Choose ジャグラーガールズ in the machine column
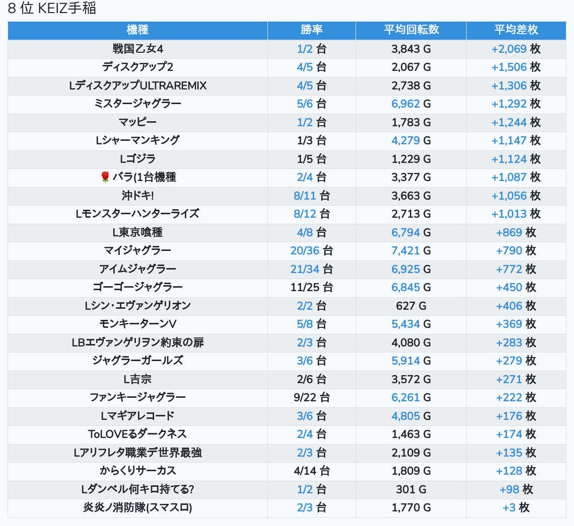 pos(137,361)
